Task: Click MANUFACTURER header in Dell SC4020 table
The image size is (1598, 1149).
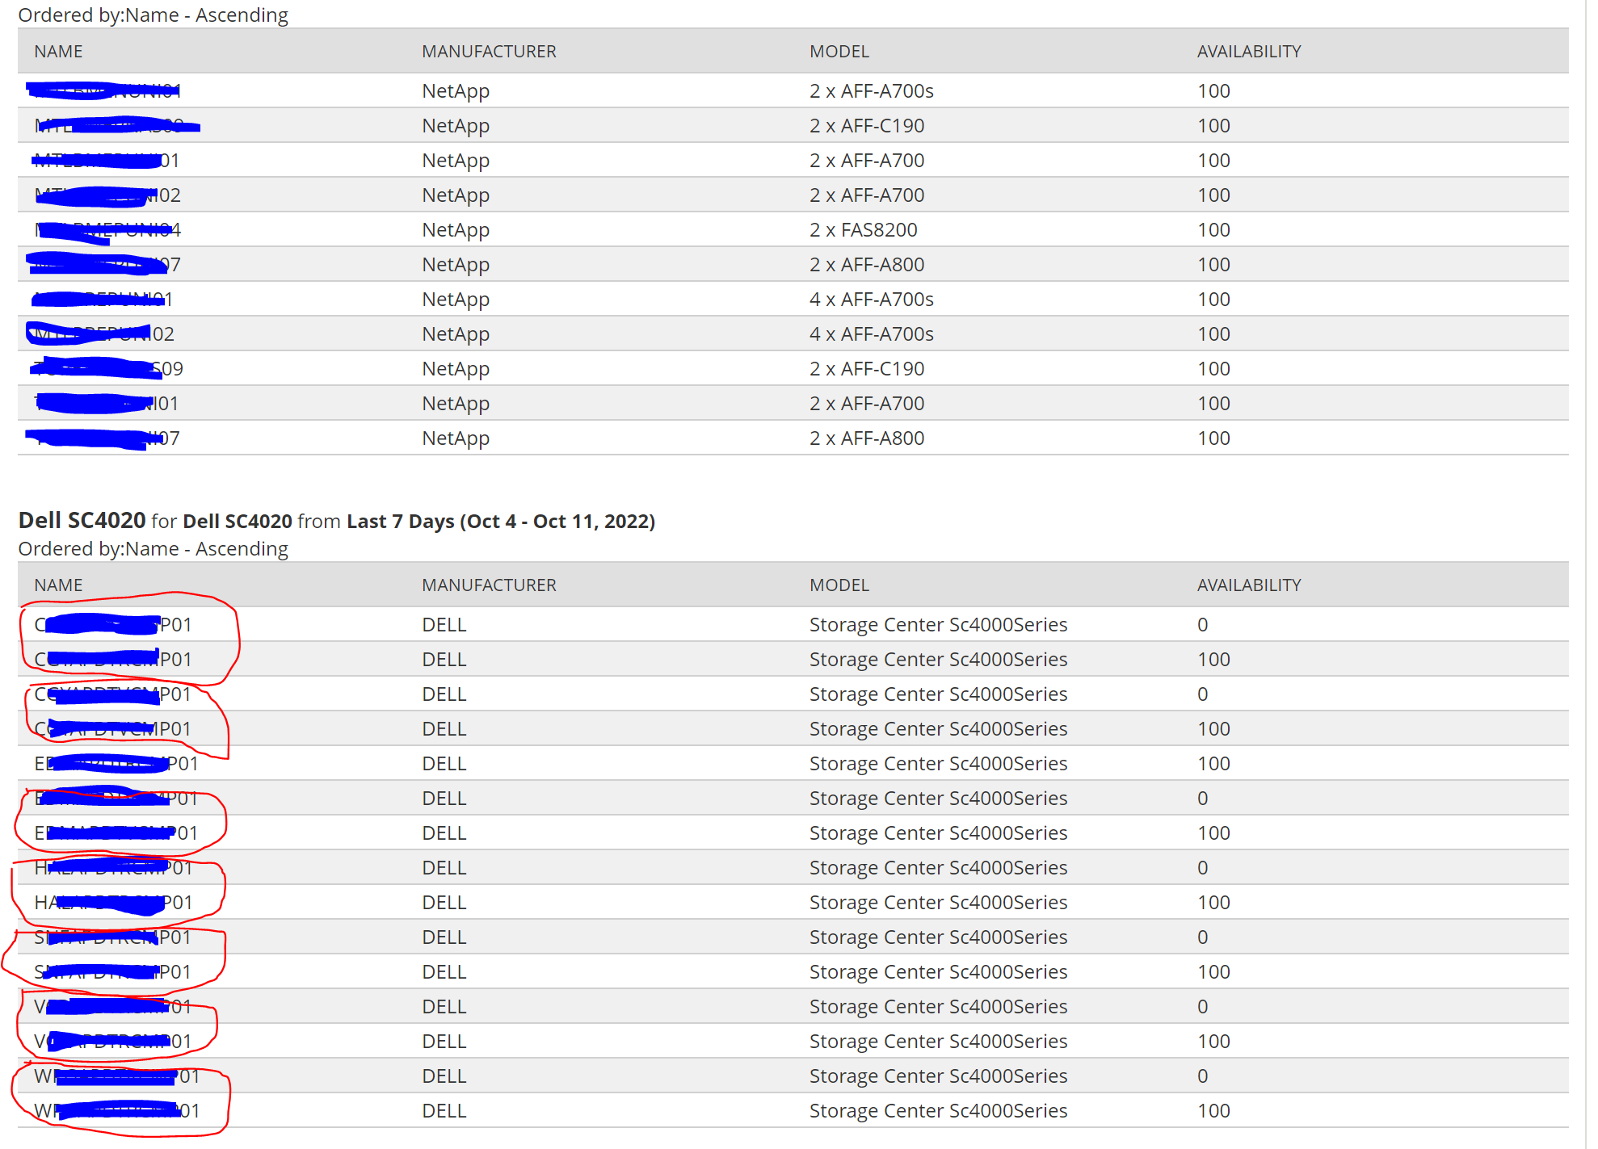Action: 489,585
